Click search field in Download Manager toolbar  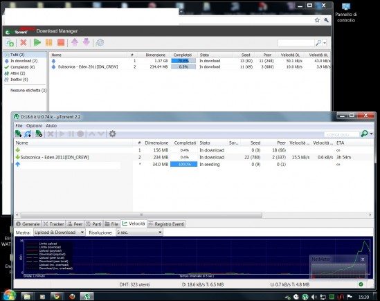[x=296, y=43]
